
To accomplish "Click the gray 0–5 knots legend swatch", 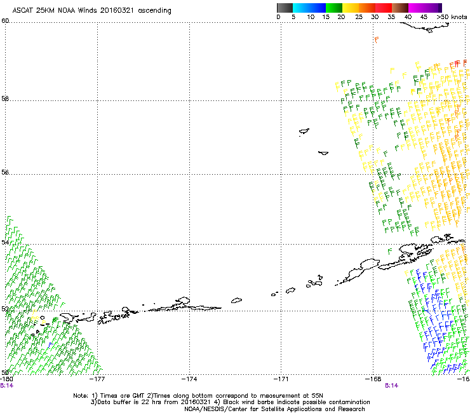I will [285, 8].
